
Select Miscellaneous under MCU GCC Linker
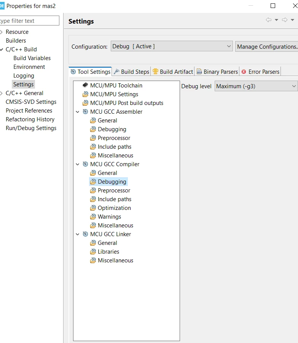[115, 260]
